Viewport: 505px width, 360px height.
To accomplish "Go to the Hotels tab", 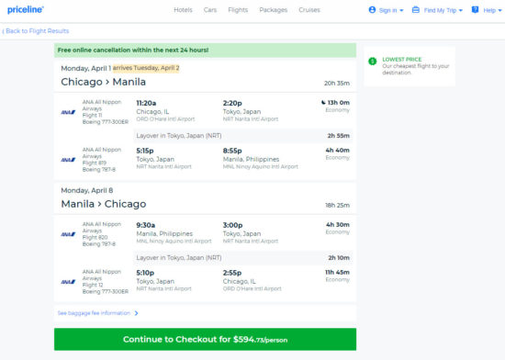I will (x=183, y=10).
